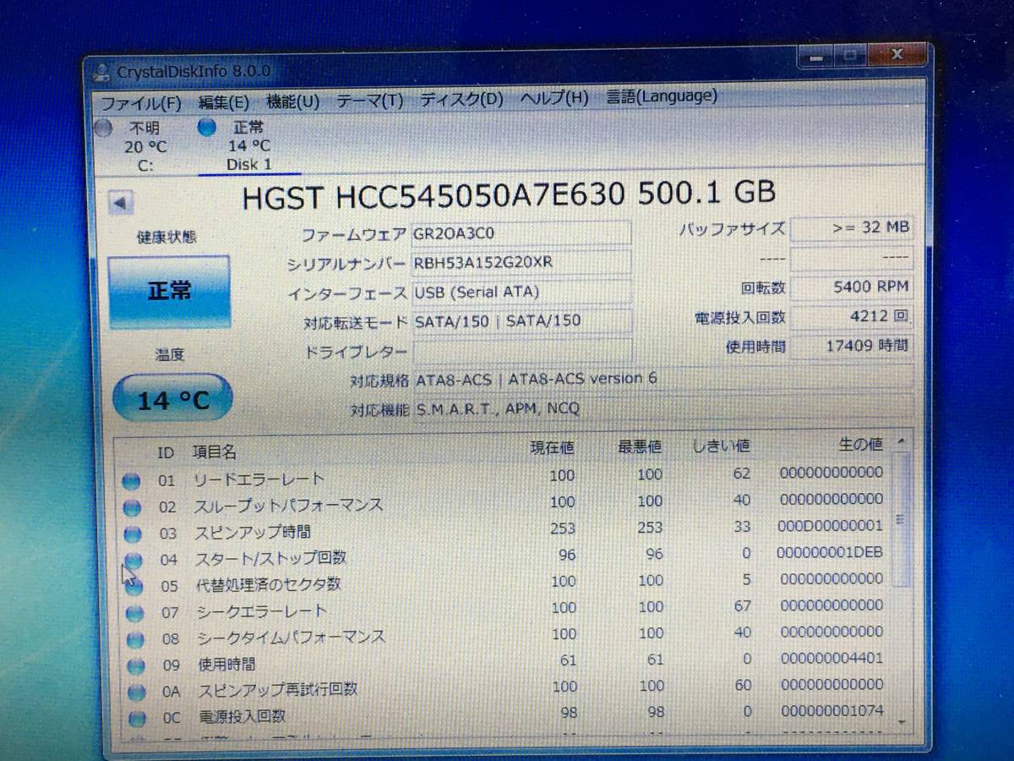Click the 14 °C temperature display
Screen dimensions: 1014x761
(x=172, y=397)
